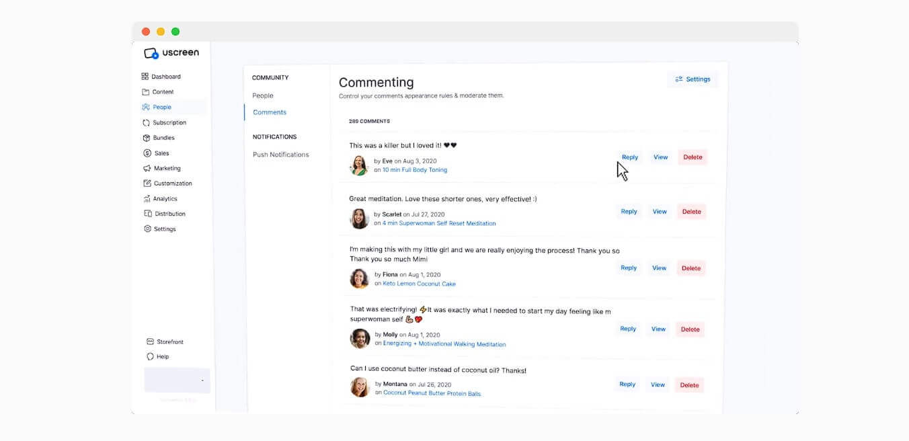View Analytics from the sidebar
909x441 pixels.
click(164, 198)
